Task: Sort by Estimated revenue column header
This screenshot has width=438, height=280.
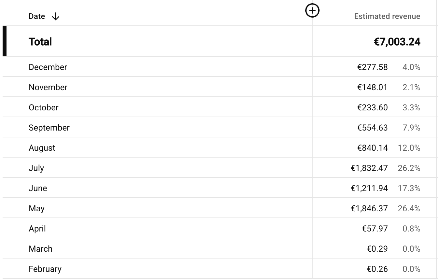Action: coord(387,16)
